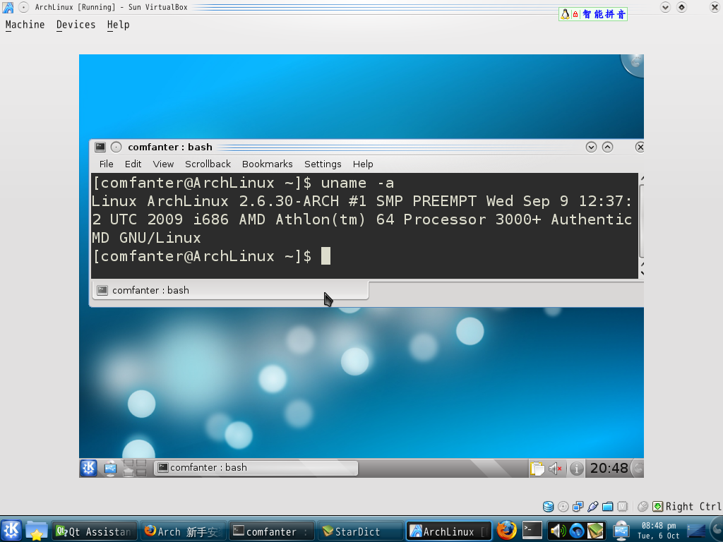Open the host KDE application launcher
Screen dimensions: 723x542
point(11,531)
